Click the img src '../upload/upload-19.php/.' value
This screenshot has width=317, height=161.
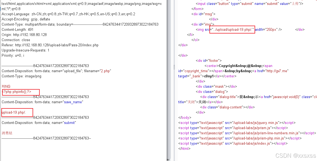233,30
